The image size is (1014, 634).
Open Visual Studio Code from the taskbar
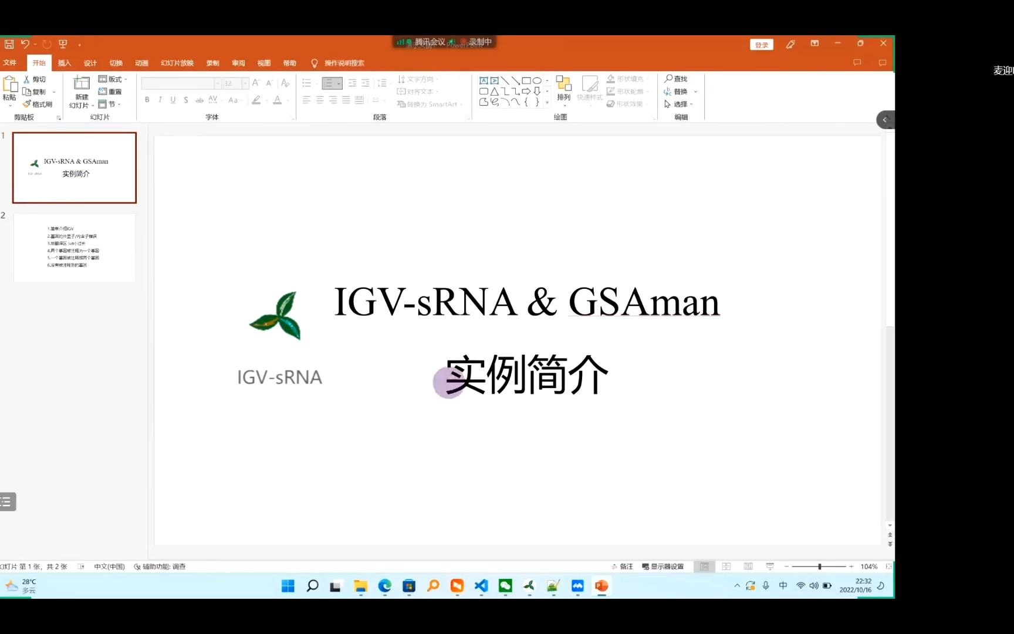tap(481, 586)
